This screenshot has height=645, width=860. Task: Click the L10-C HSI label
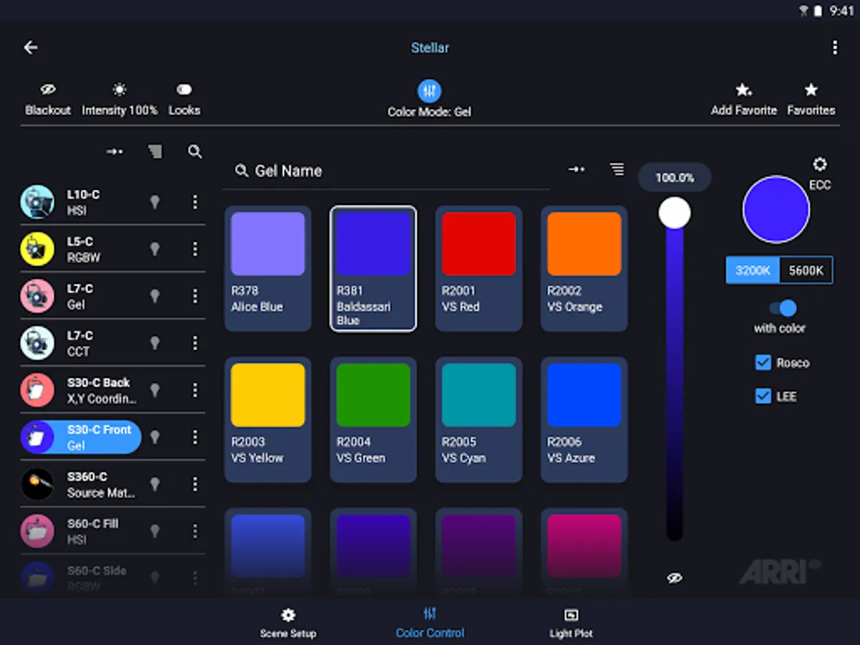[83, 202]
